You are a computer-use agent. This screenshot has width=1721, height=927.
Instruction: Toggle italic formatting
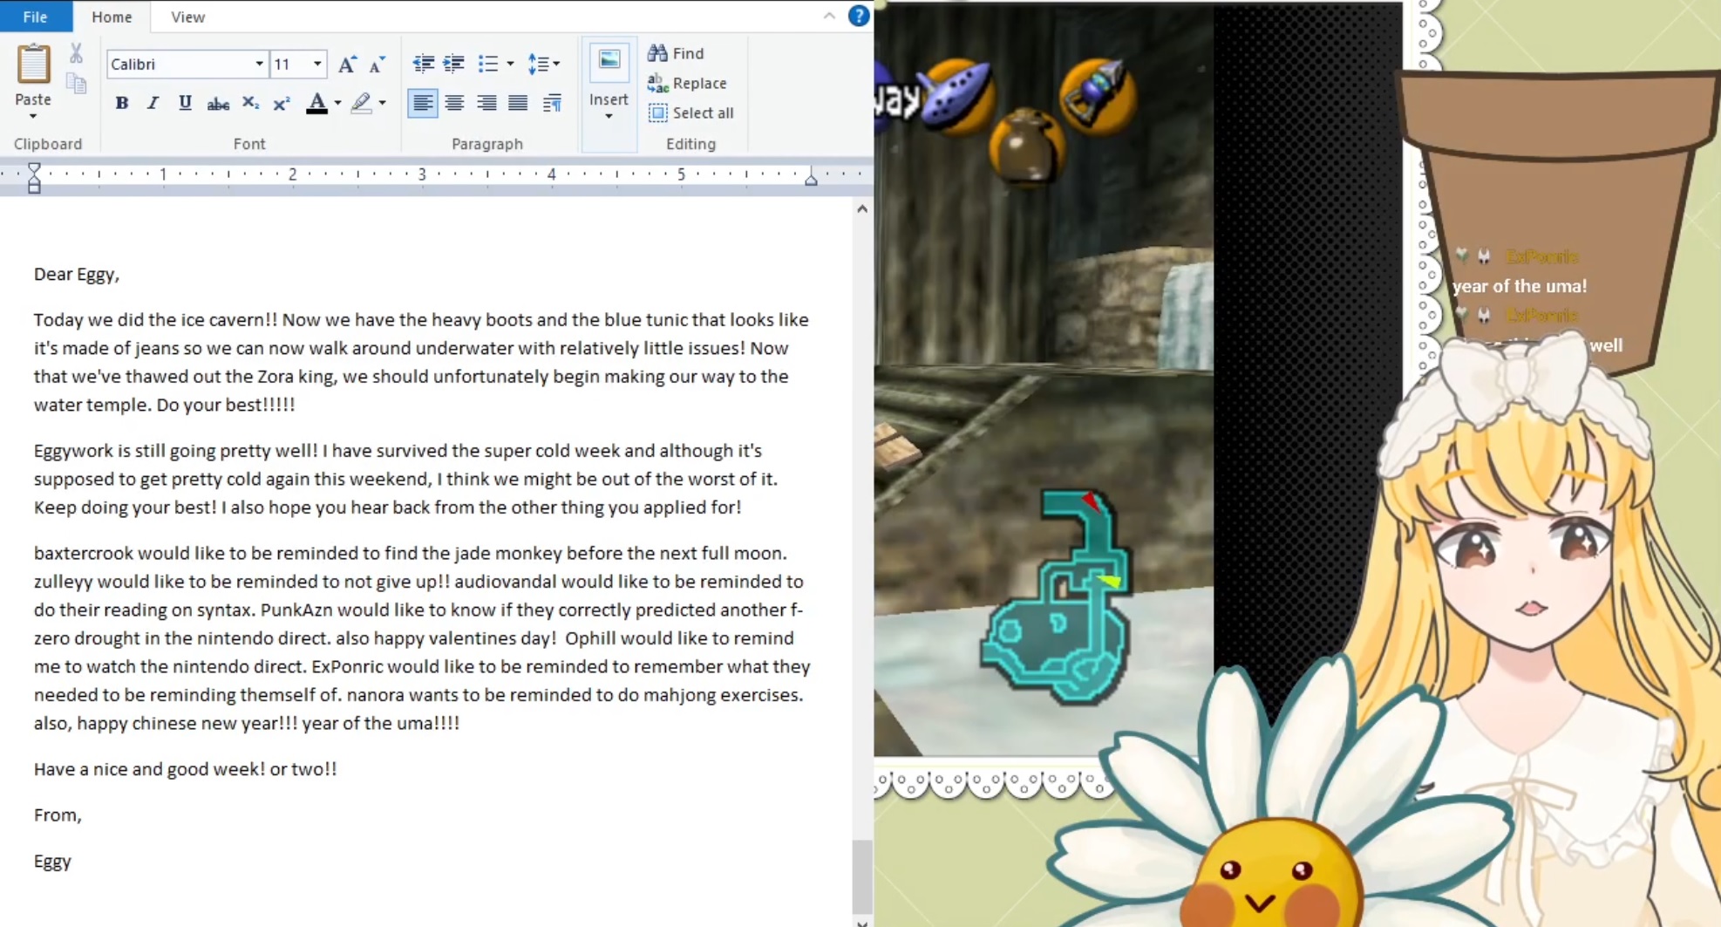(x=153, y=103)
